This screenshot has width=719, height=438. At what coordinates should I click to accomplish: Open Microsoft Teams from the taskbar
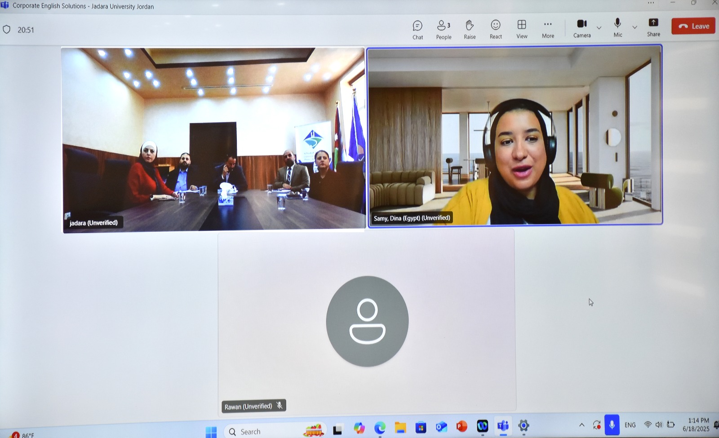tap(503, 426)
